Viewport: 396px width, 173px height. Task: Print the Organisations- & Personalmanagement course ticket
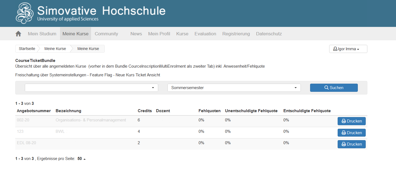click(352, 121)
